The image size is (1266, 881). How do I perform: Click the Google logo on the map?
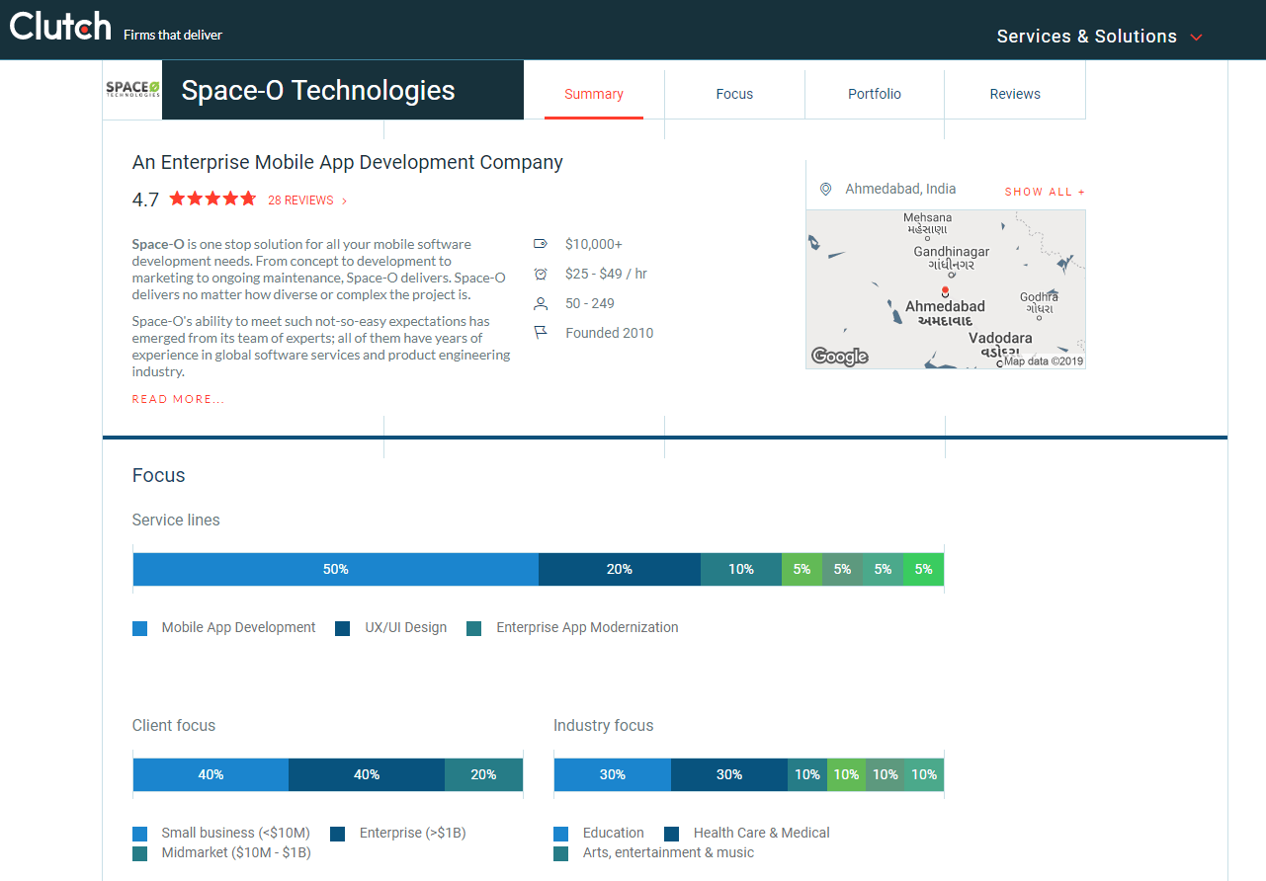[x=840, y=356]
